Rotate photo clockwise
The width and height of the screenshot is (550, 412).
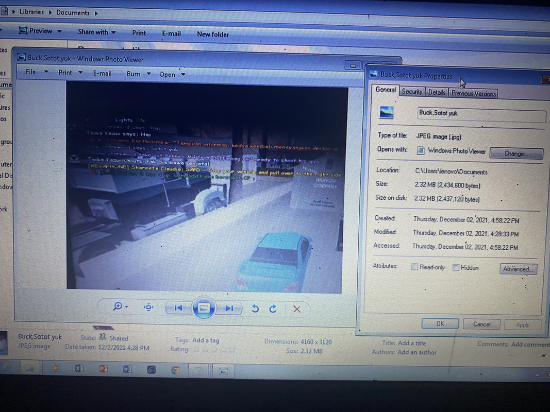(x=273, y=308)
